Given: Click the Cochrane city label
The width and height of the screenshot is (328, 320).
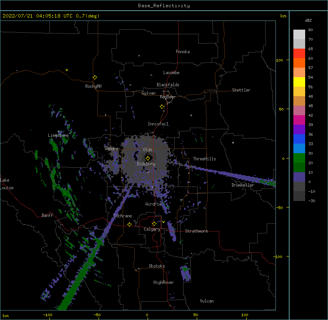Looking at the screenshot, I should coord(123,216).
